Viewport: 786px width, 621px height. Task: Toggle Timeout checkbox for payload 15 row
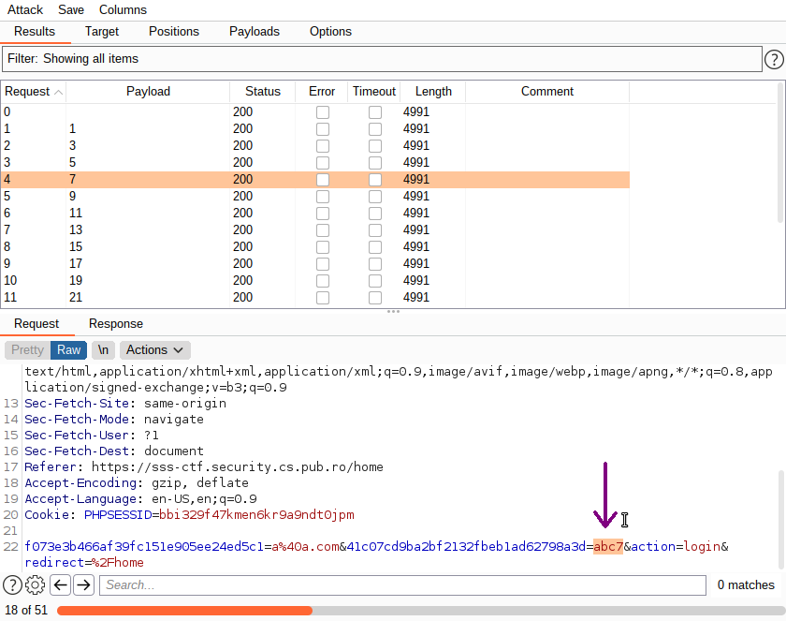[375, 247]
